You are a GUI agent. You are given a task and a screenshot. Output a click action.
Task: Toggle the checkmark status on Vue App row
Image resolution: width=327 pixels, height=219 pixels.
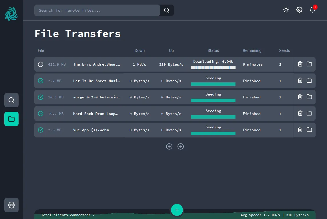click(x=41, y=130)
